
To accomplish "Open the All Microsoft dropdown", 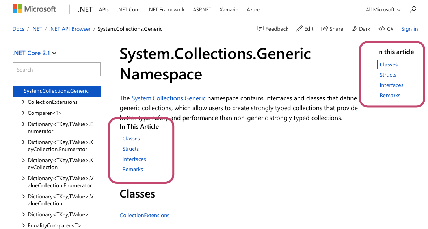I will [x=383, y=9].
